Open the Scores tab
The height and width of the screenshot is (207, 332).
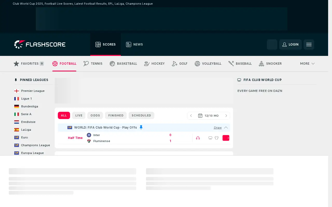[106, 45]
